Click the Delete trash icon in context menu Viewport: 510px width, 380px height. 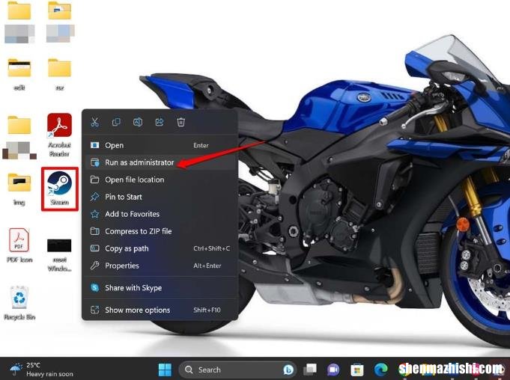coord(180,122)
